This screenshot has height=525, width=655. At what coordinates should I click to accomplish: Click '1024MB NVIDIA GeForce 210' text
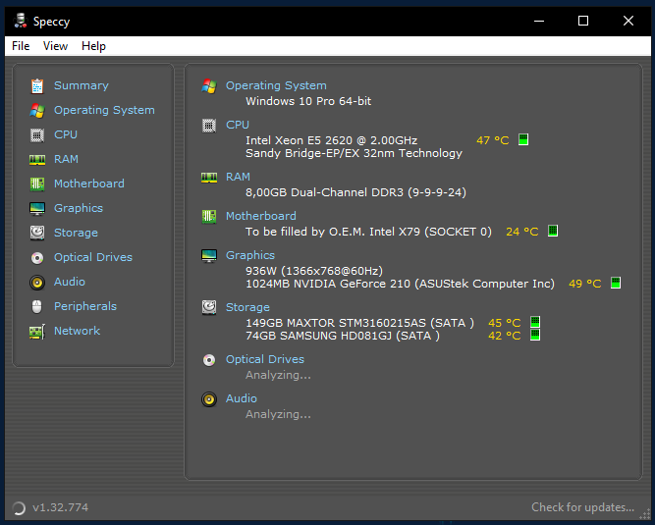click(328, 284)
